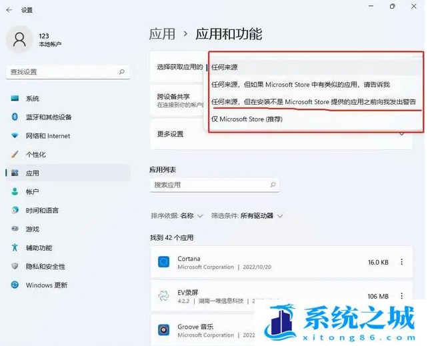This screenshot has width=428, height=346.
Task: Open Windows 更新 settings page
Action: pyautogui.click(x=68, y=285)
